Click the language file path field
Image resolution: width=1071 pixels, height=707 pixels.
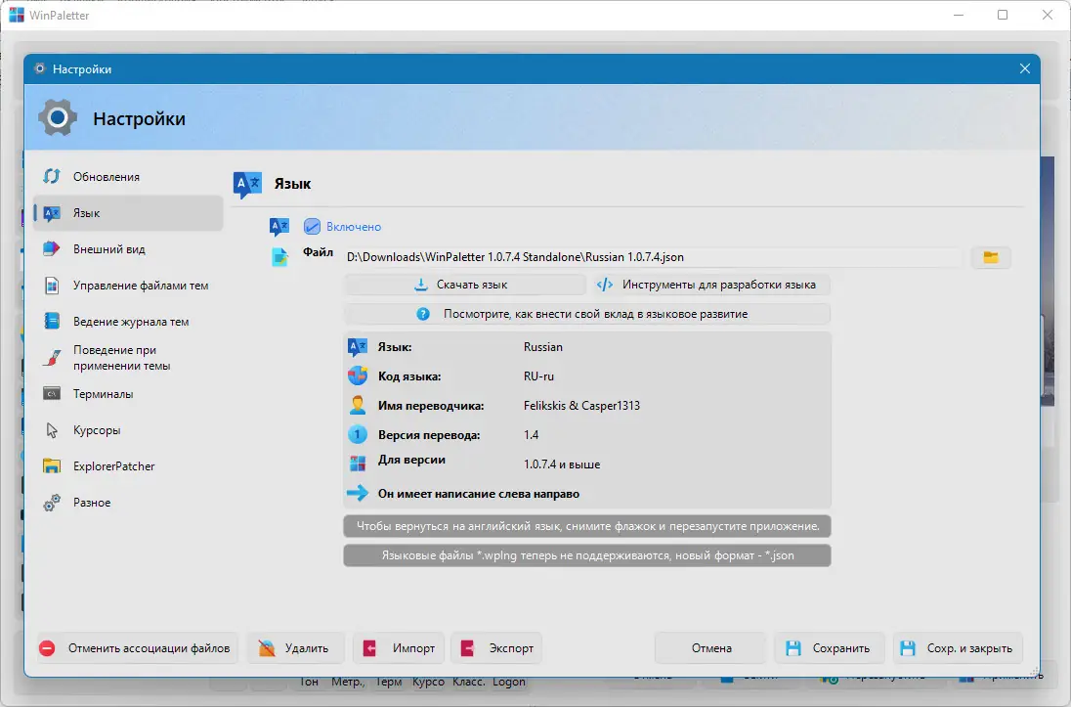click(x=655, y=257)
